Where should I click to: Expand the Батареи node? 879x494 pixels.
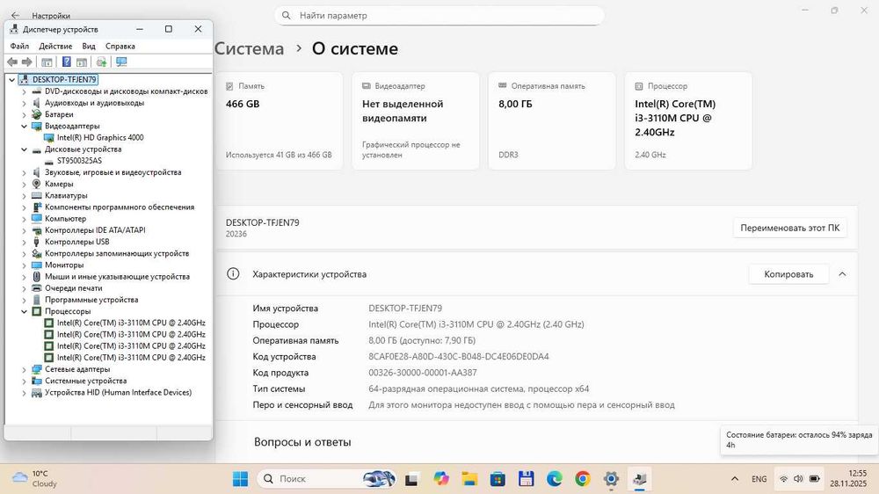click(x=24, y=114)
